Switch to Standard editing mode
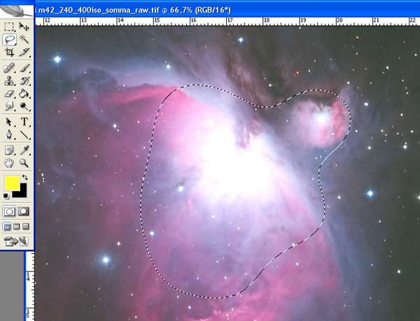The image size is (420, 321). pyautogui.click(x=9, y=212)
